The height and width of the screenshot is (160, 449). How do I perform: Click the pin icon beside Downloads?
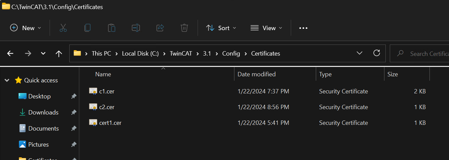pyautogui.click(x=74, y=112)
